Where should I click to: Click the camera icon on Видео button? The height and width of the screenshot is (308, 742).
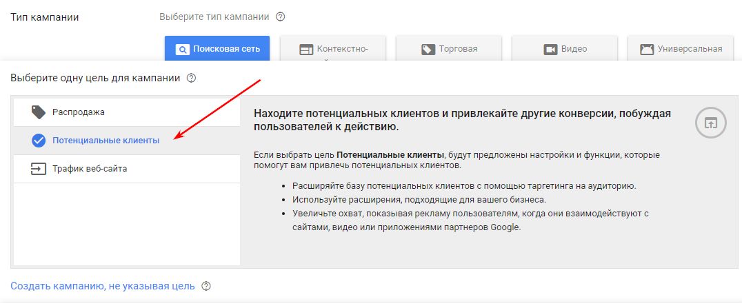(550, 50)
